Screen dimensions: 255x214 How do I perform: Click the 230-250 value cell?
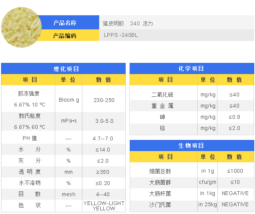pyautogui.click(x=104, y=100)
